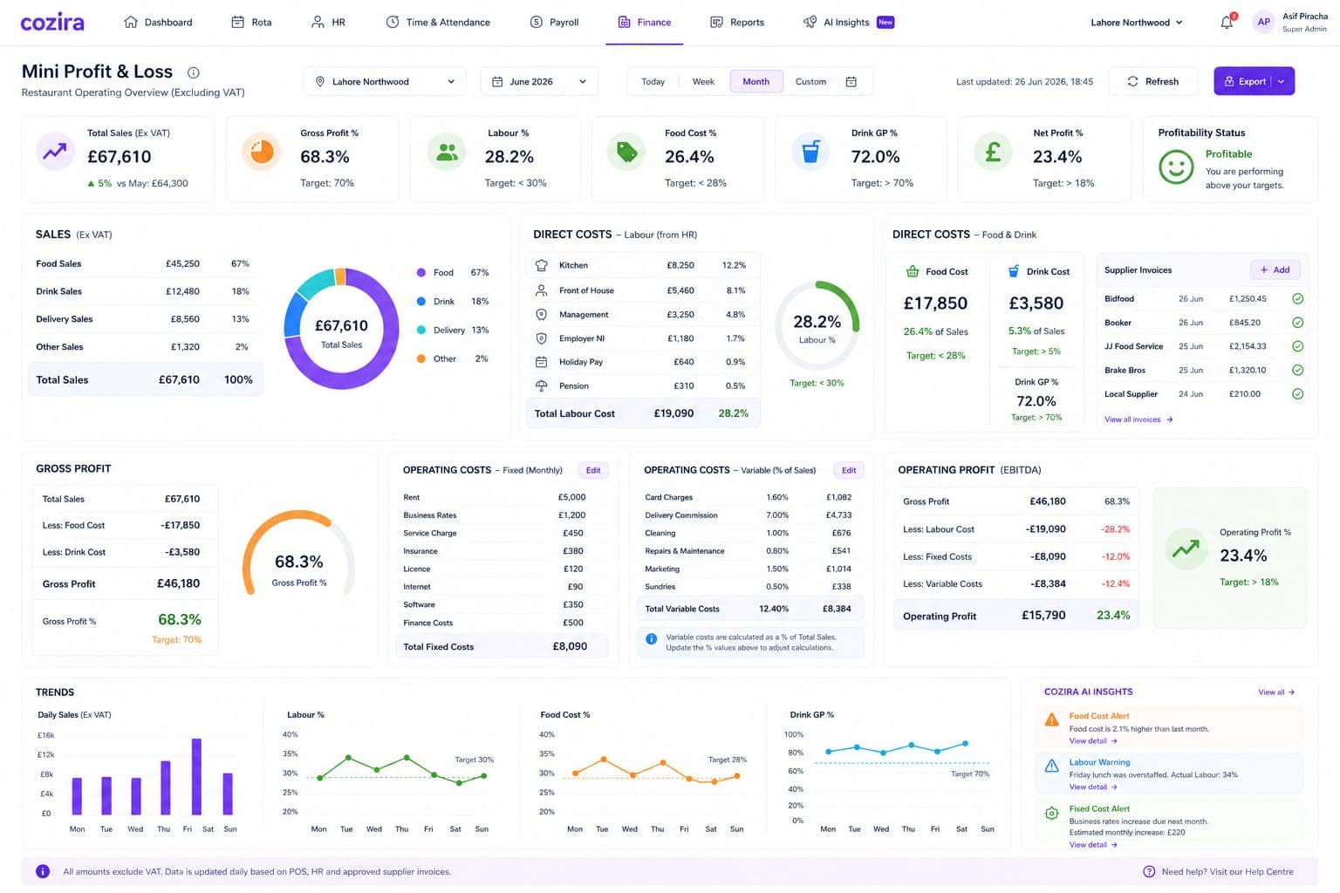Viewport: 1340px width, 893px height.
Task: Click the Net Profit pound icon
Action: pyautogui.click(x=993, y=152)
